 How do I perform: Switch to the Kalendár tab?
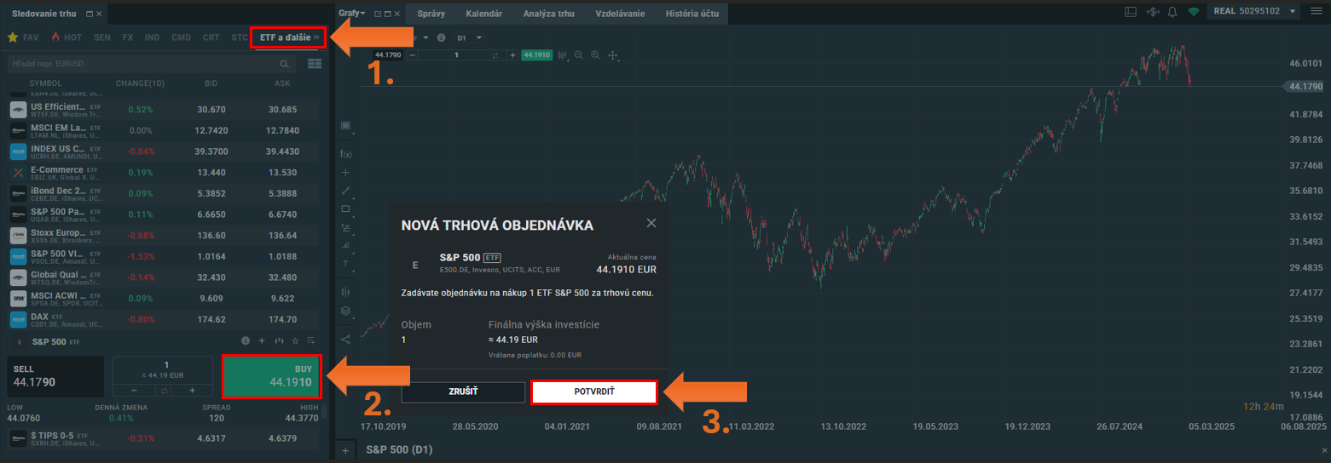click(x=483, y=14)
